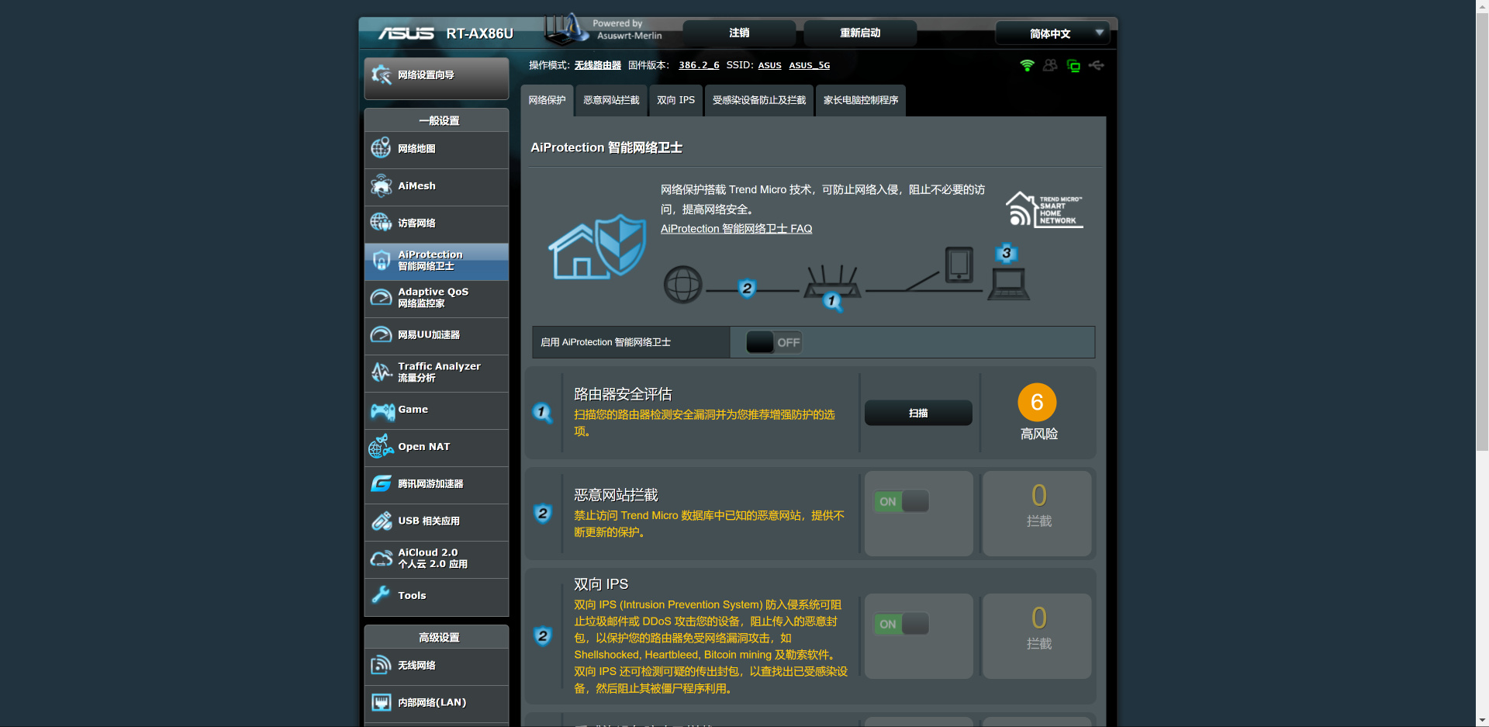Click the AiMesh sidebar icon
Image resolution: width=1489 pixels, height=727 pixels.
pos(381,185)
